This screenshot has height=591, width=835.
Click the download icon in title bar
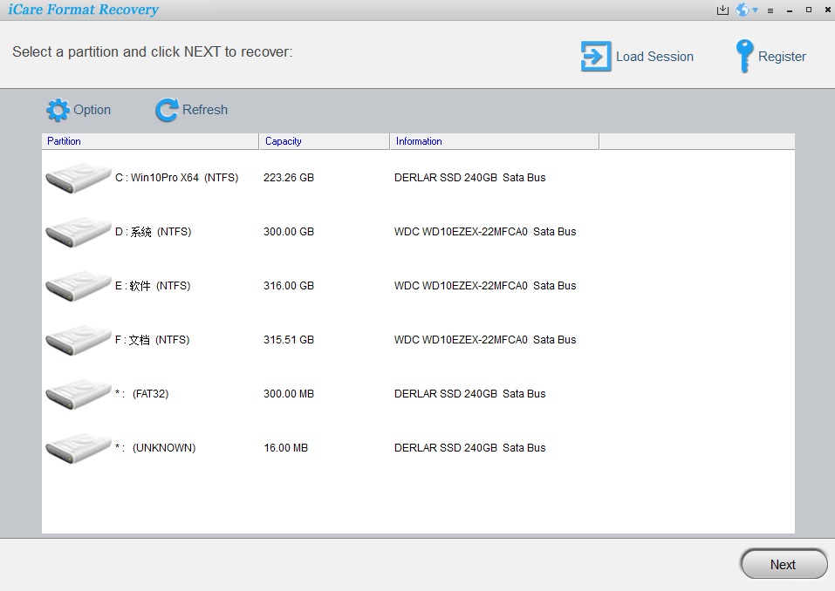point(722,10)
